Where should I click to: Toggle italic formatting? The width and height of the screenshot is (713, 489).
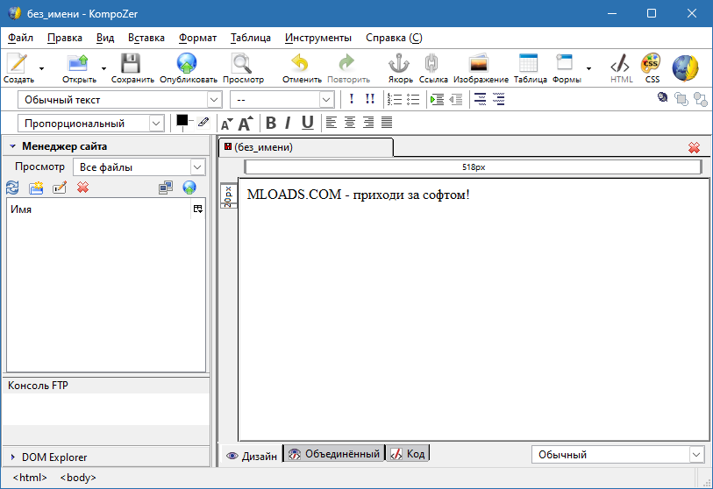[x=288, y=123]
